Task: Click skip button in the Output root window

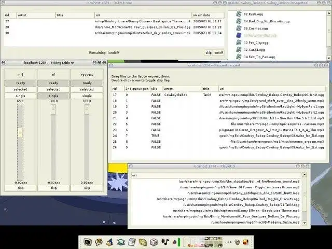Action: click(209, 53)
